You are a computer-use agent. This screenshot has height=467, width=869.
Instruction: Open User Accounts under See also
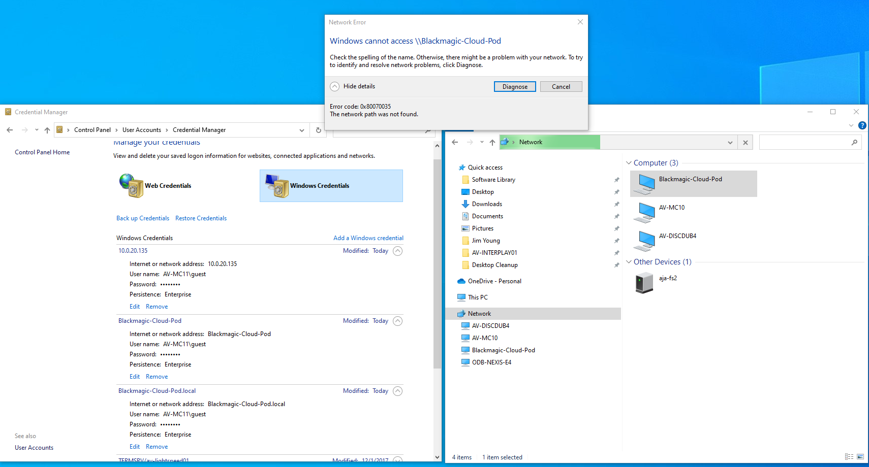(x=34, y=448)
